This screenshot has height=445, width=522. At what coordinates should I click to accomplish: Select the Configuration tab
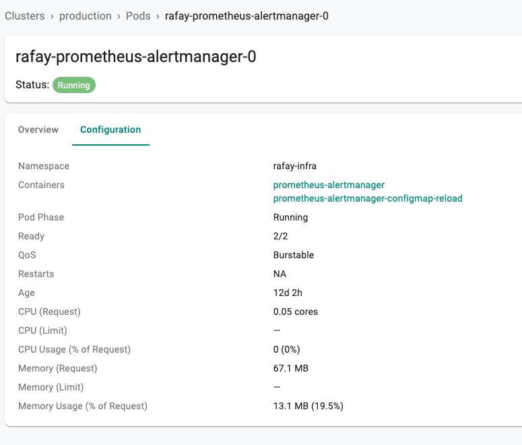tap(110, 129)
